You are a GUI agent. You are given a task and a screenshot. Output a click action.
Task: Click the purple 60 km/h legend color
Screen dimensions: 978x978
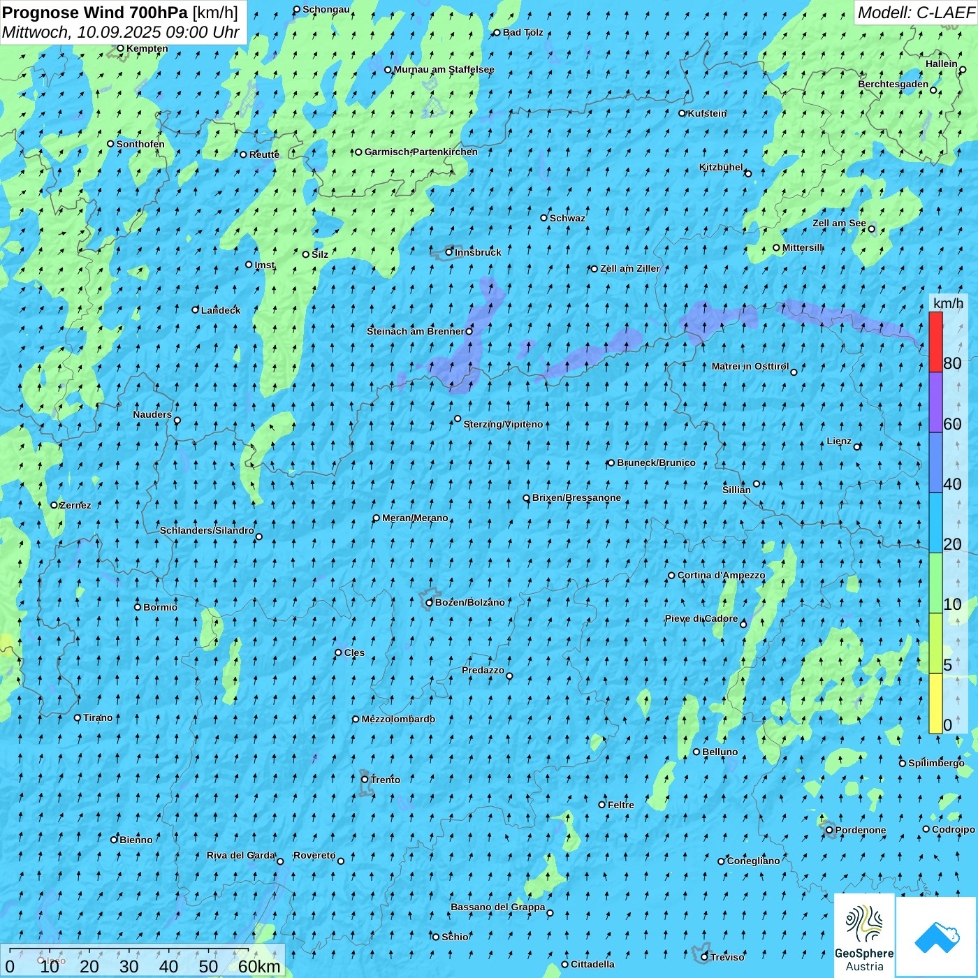(x=935, y=402)
